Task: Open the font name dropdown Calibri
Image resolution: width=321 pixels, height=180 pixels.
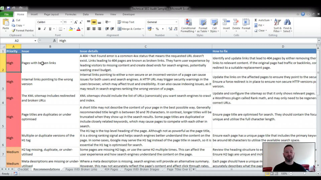Action: [61, 22]
